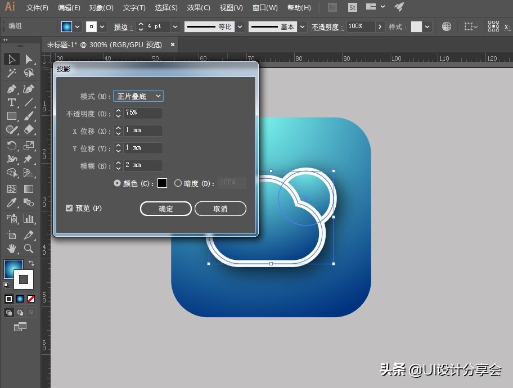The image size is (513, 388).
Task: Expand the stroke weight dropdown
Action: tap(175, 26)
